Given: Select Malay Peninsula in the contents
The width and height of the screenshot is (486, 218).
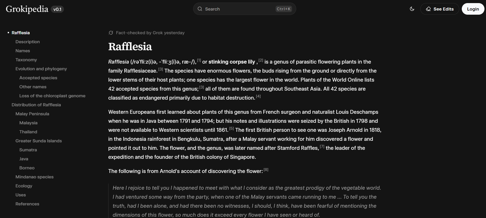Looking at the screenshot, I should (32, 114).
